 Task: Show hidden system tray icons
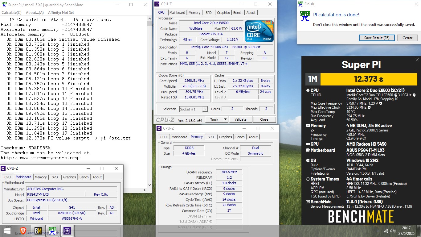point(378,231)
